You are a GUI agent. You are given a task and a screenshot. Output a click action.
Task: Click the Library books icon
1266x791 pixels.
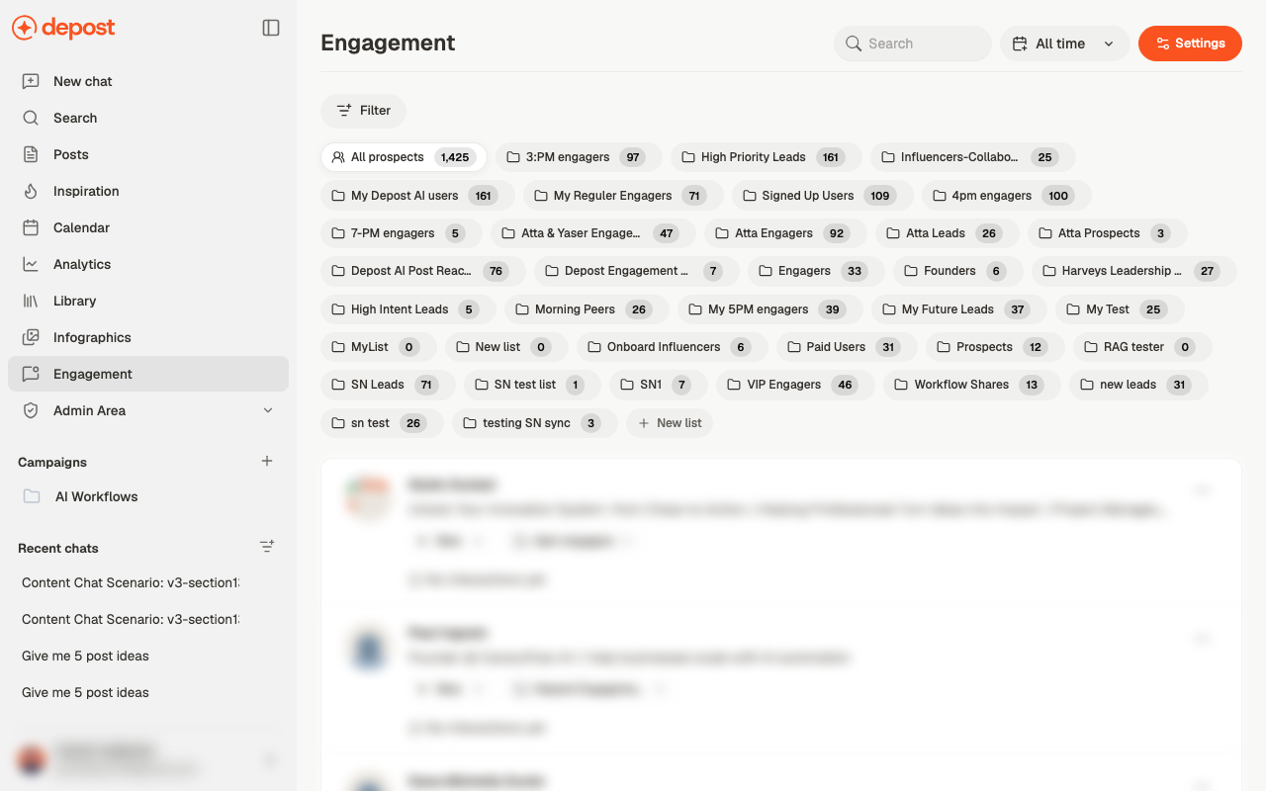click(31, 301)
